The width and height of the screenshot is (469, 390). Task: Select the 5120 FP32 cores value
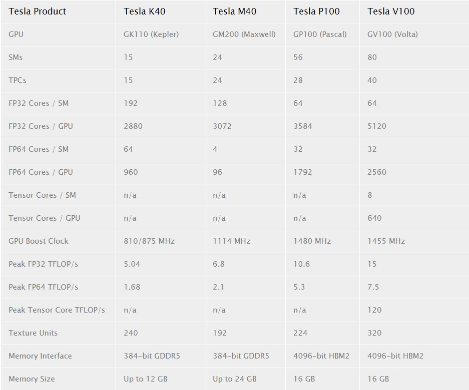click(x=377, y=126)
